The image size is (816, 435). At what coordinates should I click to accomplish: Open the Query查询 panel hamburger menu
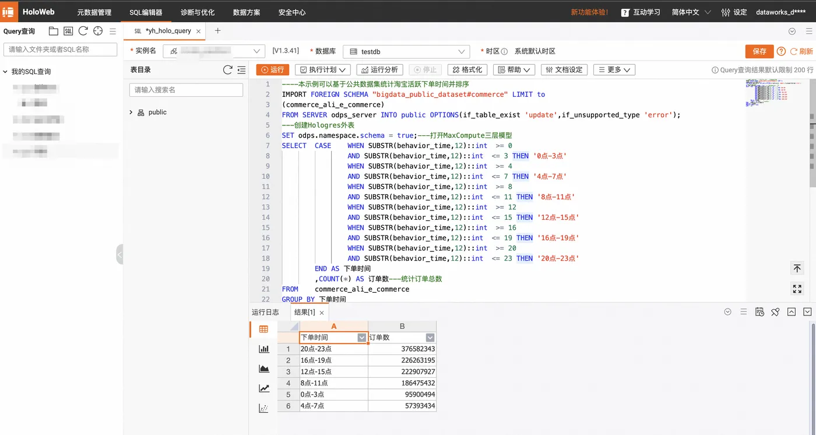[113, 31]
